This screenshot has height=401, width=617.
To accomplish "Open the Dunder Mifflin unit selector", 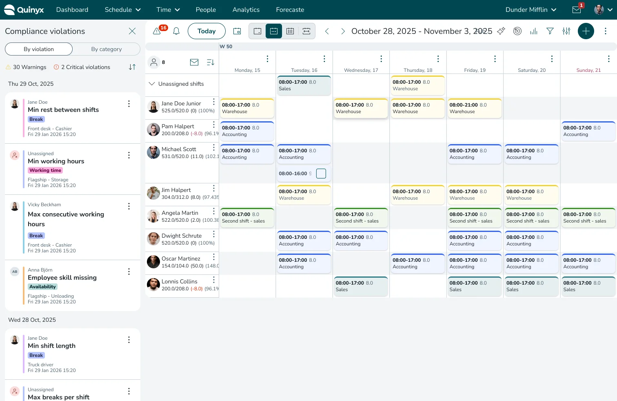I will click(531, 10).
